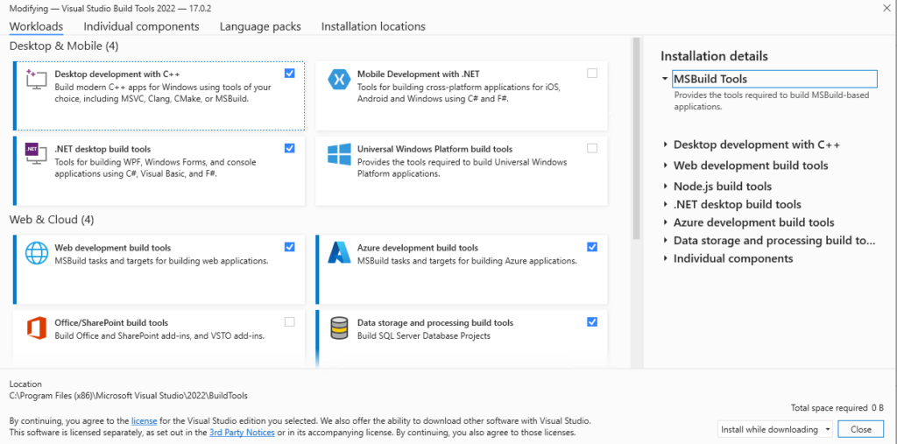Screen dimensions: 897x444
Task: Switch to the Language packs tab
Action: pyautogui.click(x=260, y=26)
